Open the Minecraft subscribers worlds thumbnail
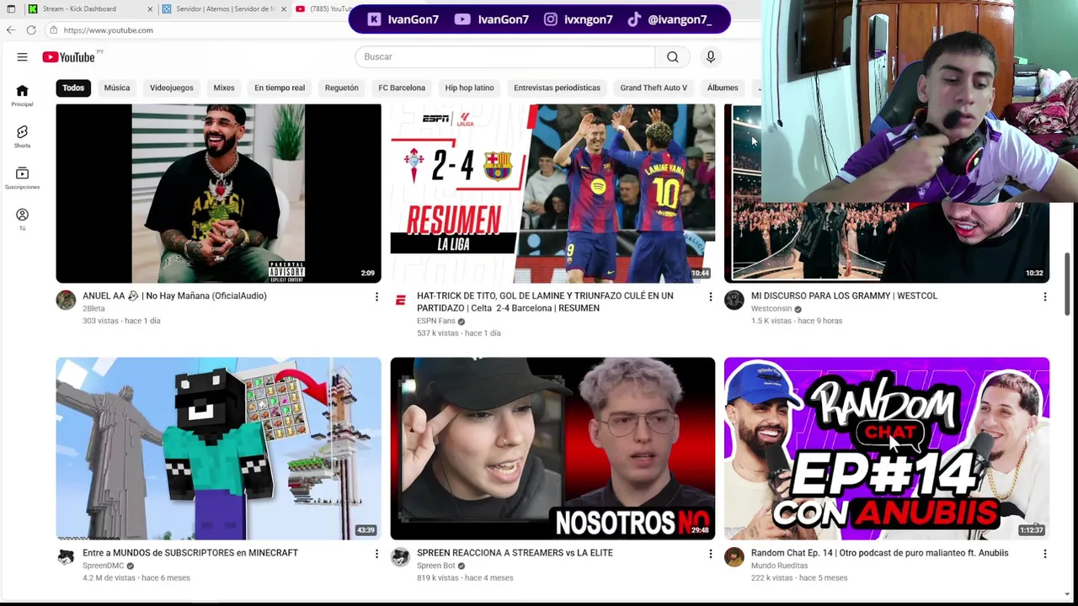1078x606 pixels. [218, 449]
